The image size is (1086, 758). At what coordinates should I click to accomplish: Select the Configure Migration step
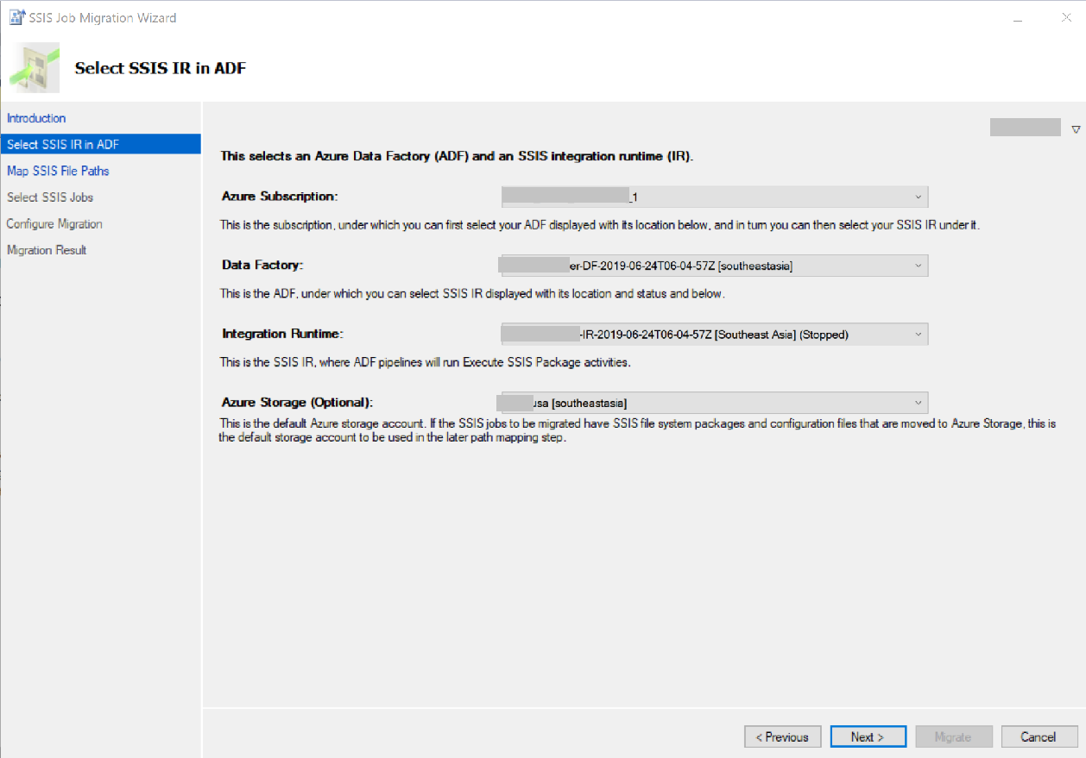[x=54, y=224]
